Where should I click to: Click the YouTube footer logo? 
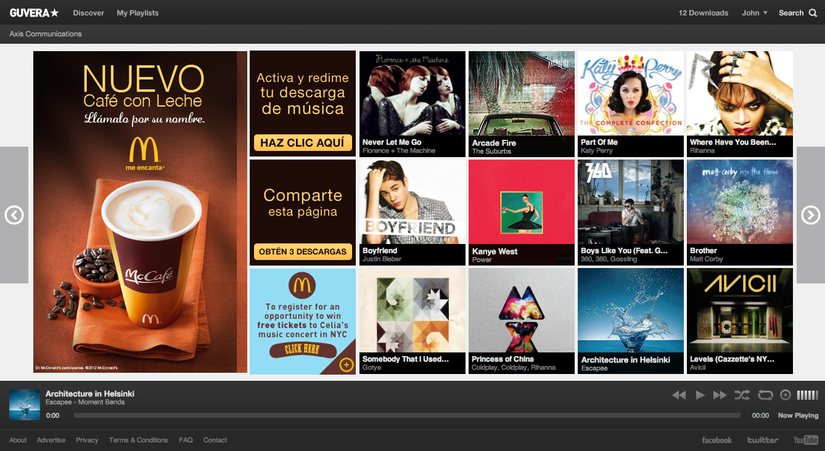(806, 440)
